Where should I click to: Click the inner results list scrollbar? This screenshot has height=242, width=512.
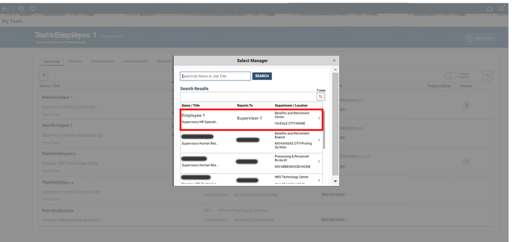324,131
